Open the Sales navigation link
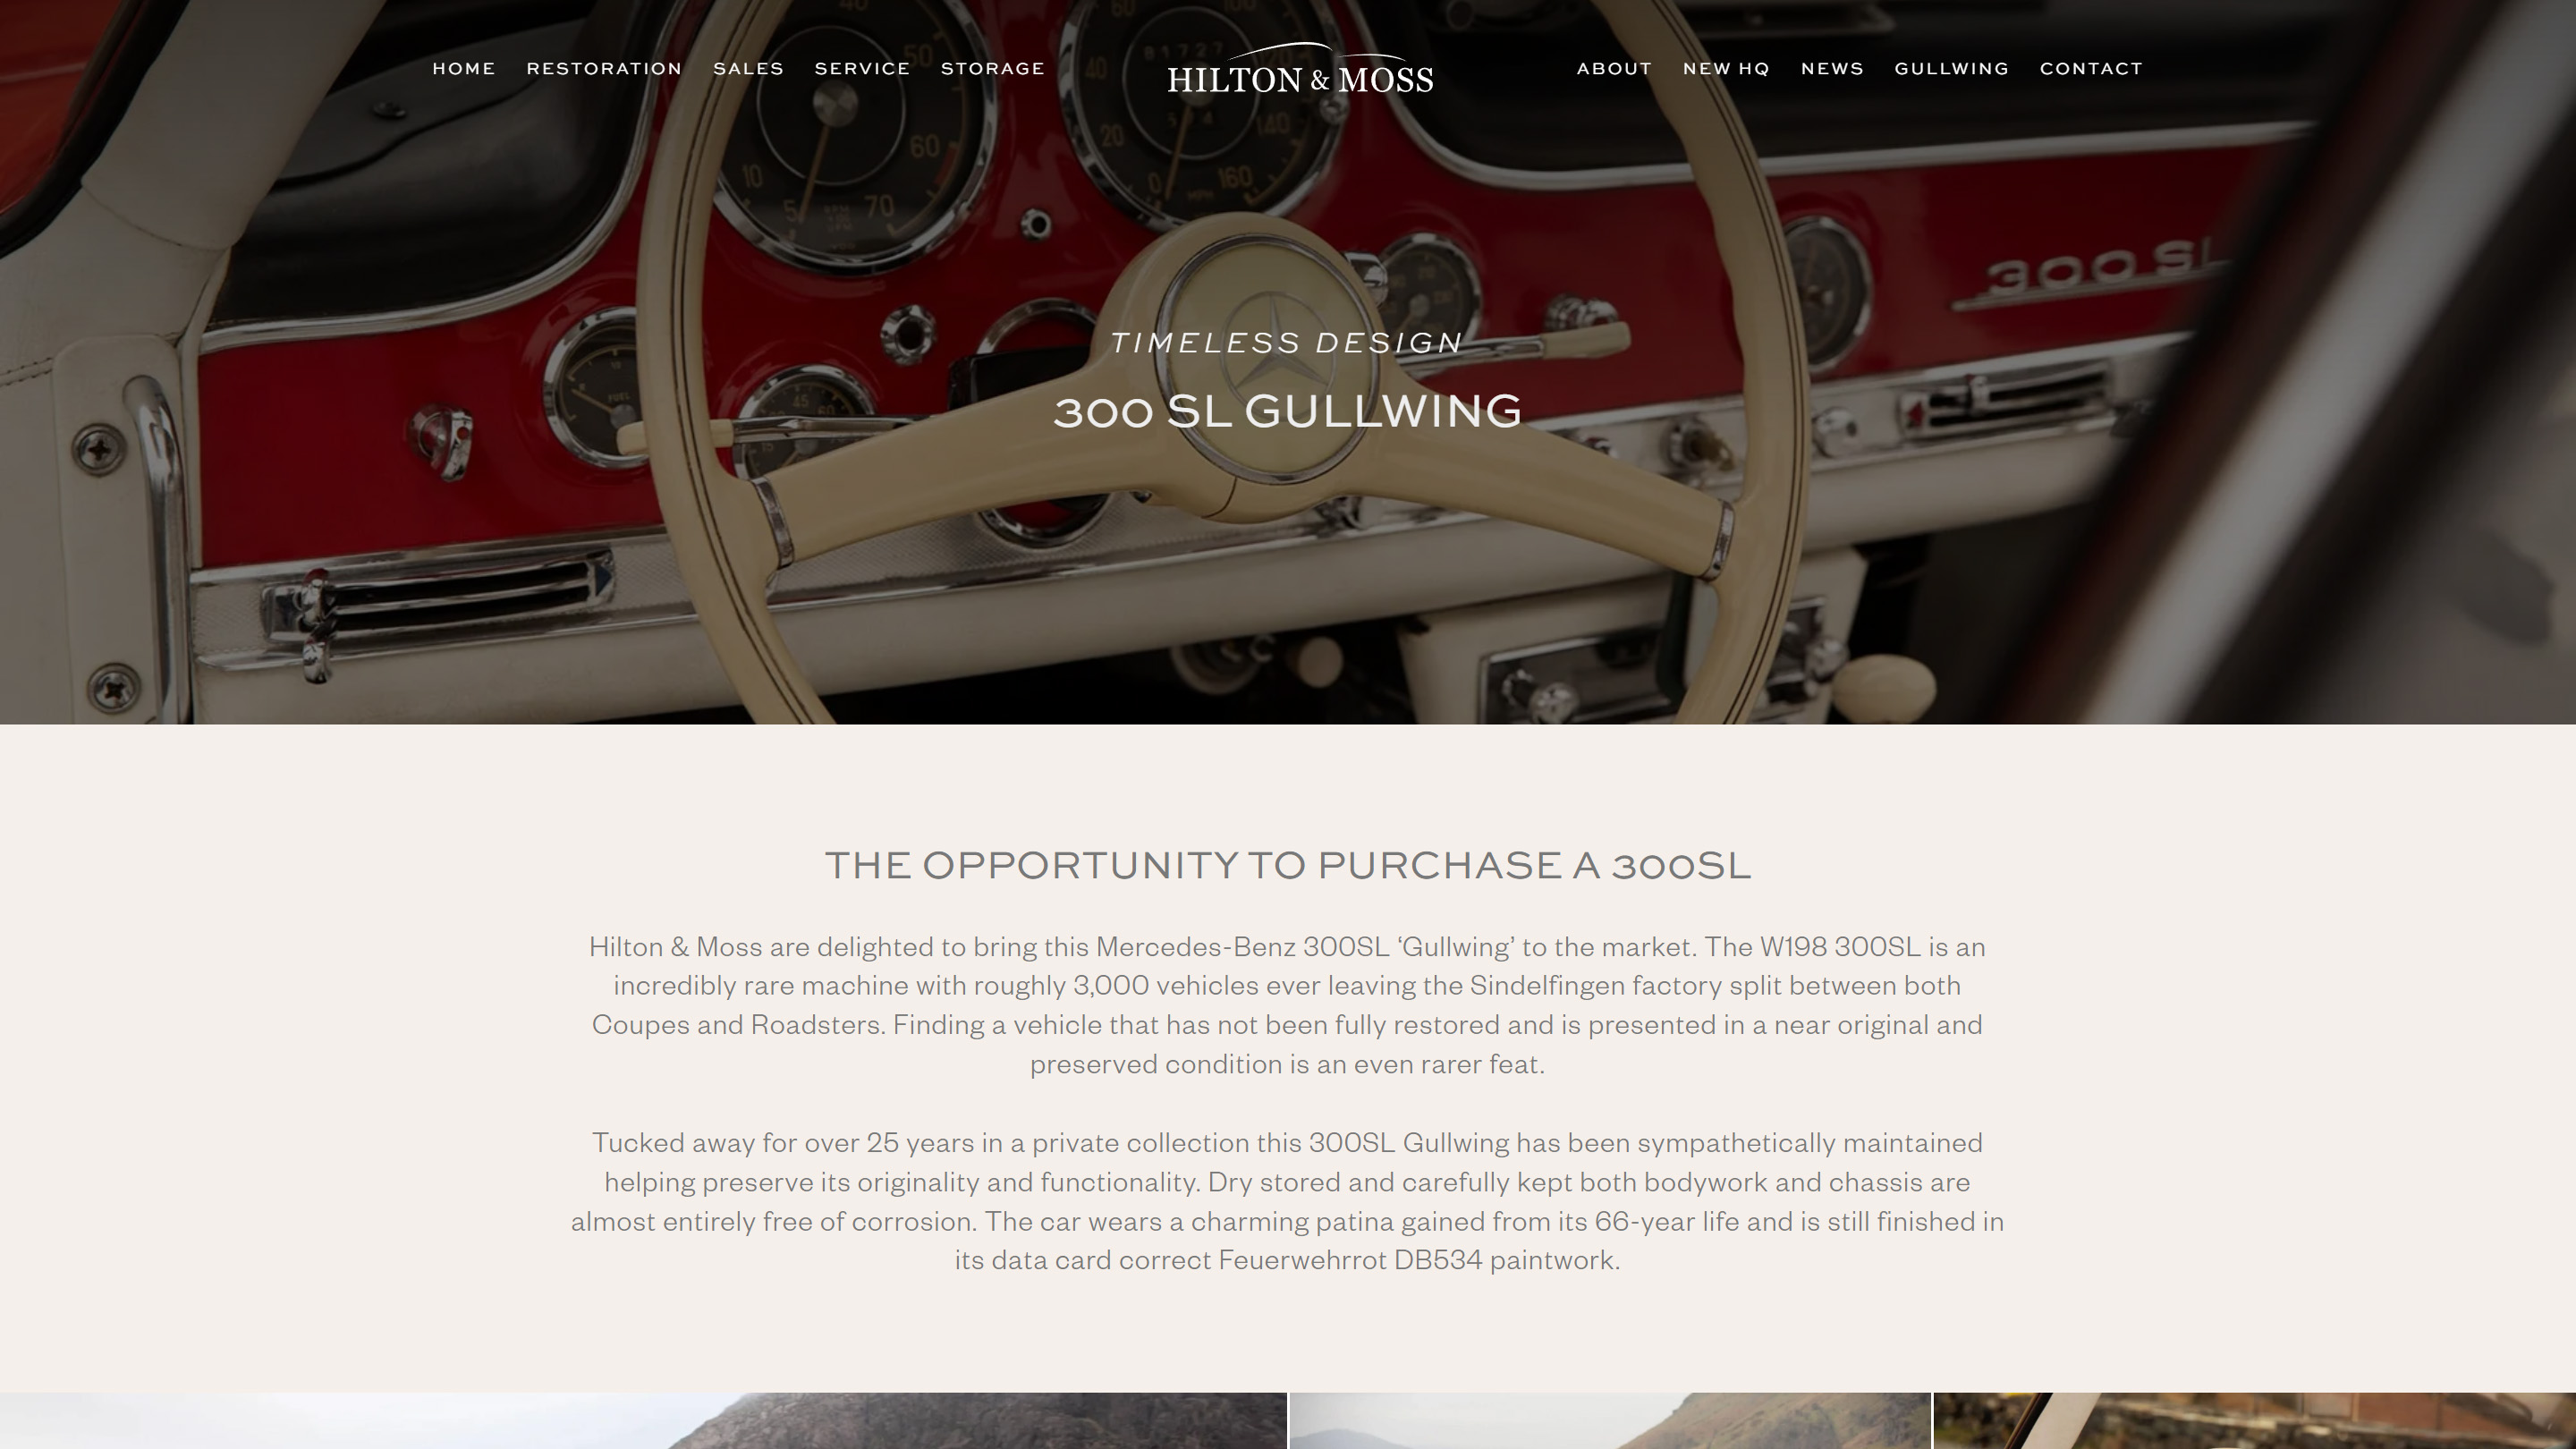The height and width of the screenshot is (1449, 2576). (748, 68)
